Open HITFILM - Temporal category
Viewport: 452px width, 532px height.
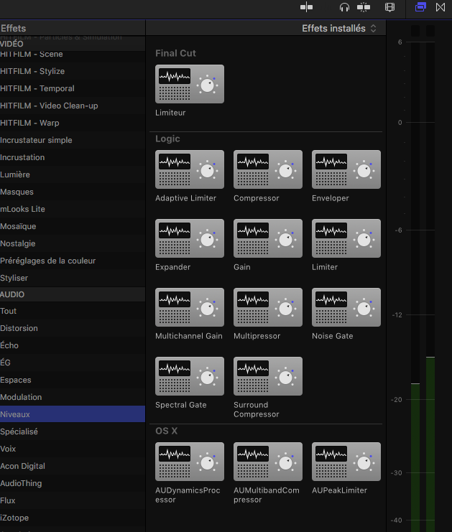point(73,88)
